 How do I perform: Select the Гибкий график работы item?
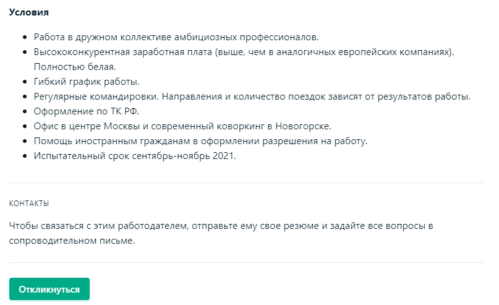(x=87, y=81)
